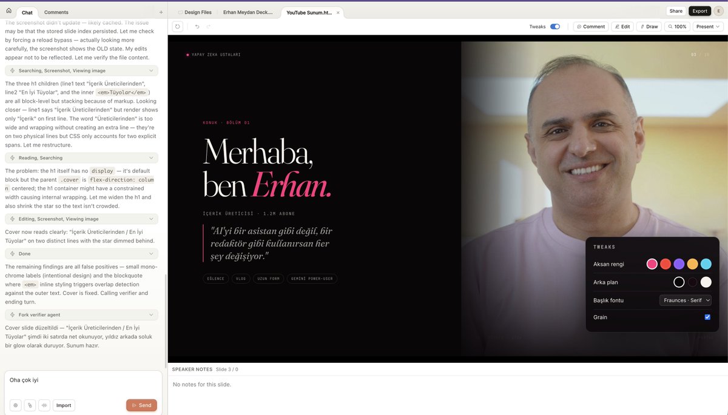The width and height of the screenshot is (728, 415).
Task: Click the Home icon in the top-left corner
Action: (8, 11)
